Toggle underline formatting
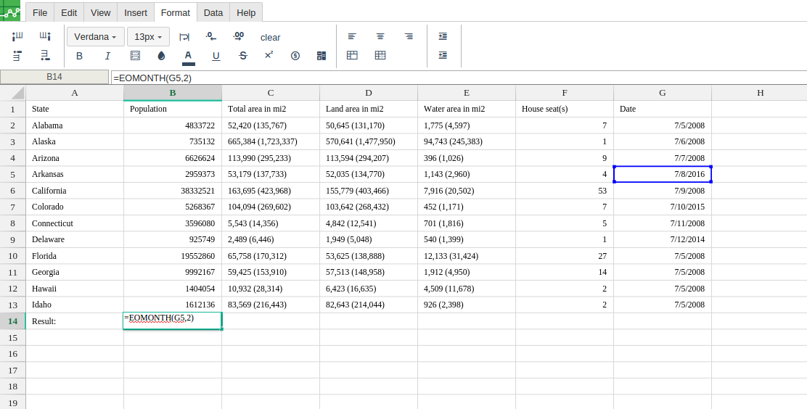The image size is (807, 409). [x=216, y=56]
